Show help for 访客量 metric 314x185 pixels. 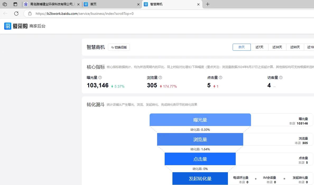(281, 77)
